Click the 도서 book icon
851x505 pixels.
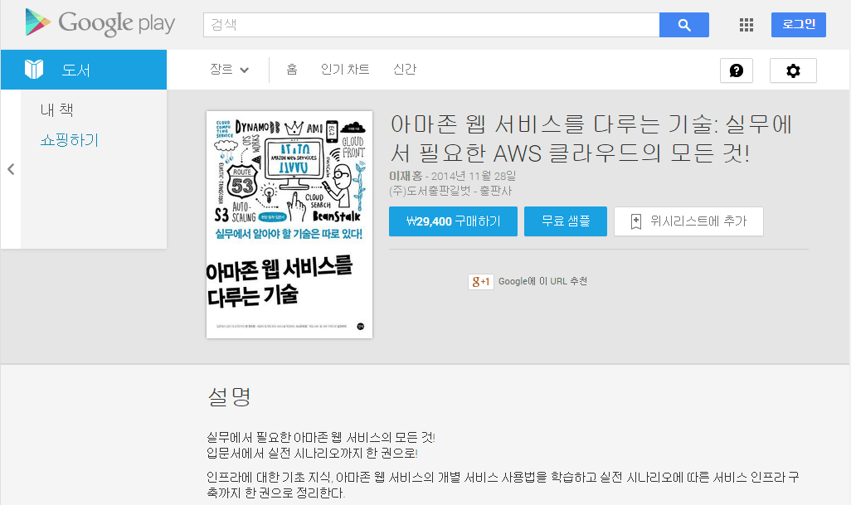34,70
